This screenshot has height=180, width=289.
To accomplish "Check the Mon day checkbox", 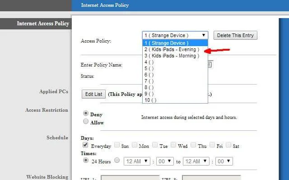I will [135, 145].
